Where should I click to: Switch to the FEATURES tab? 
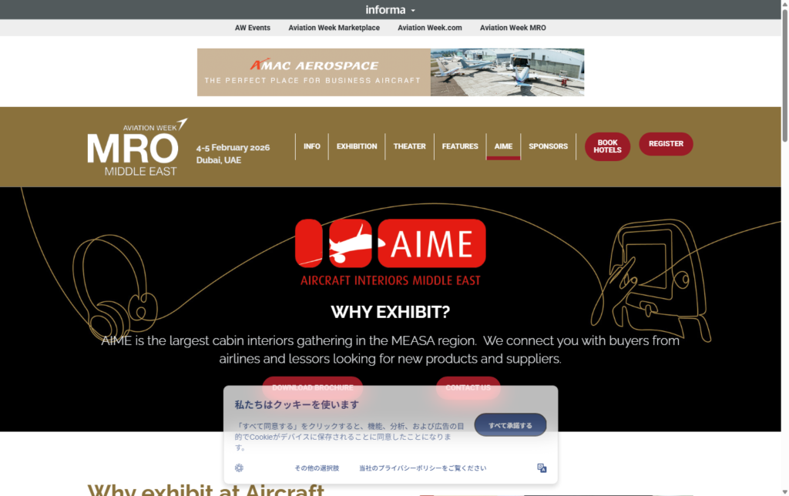click(460, 146)
